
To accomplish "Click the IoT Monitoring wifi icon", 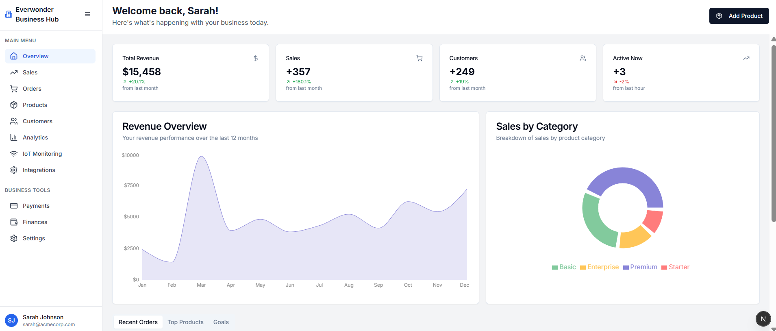I will point(14,154).
